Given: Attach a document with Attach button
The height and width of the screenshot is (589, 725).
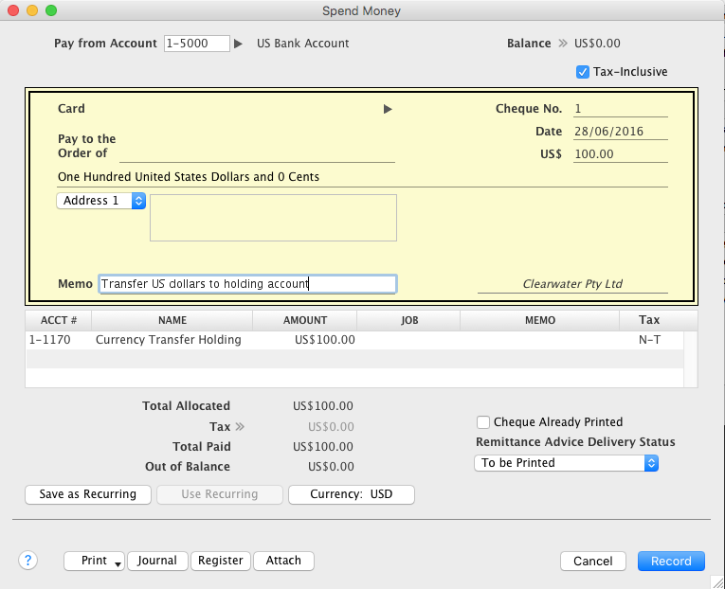Looking at the screenshot, I should [283, 561].
